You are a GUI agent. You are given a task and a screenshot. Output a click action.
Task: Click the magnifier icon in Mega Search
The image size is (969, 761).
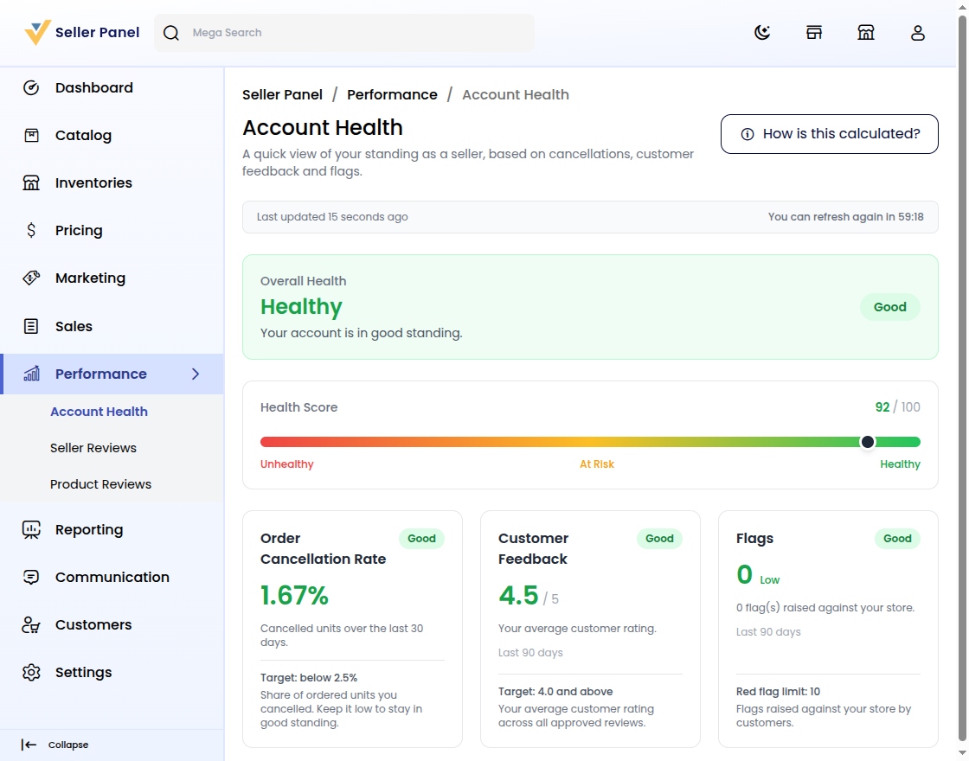point(171,33)
